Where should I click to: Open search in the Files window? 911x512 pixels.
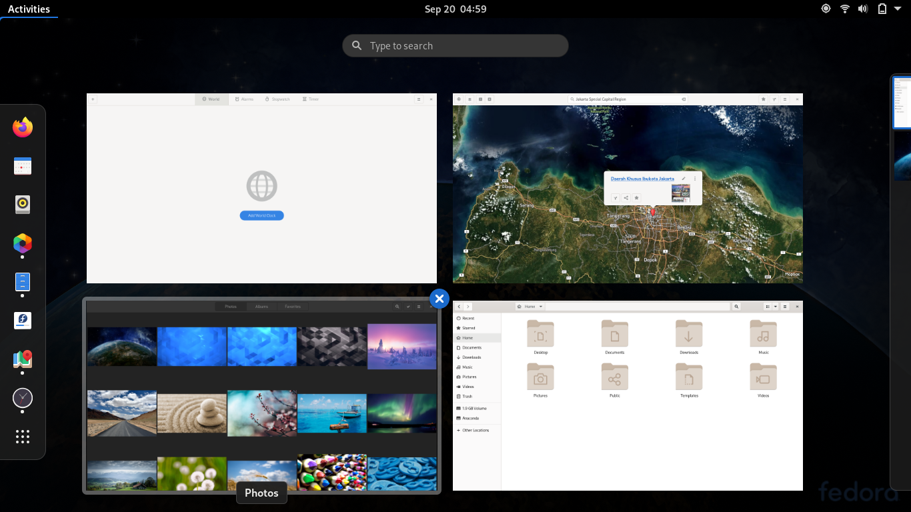pyautogui.click(x=736, y=307)
